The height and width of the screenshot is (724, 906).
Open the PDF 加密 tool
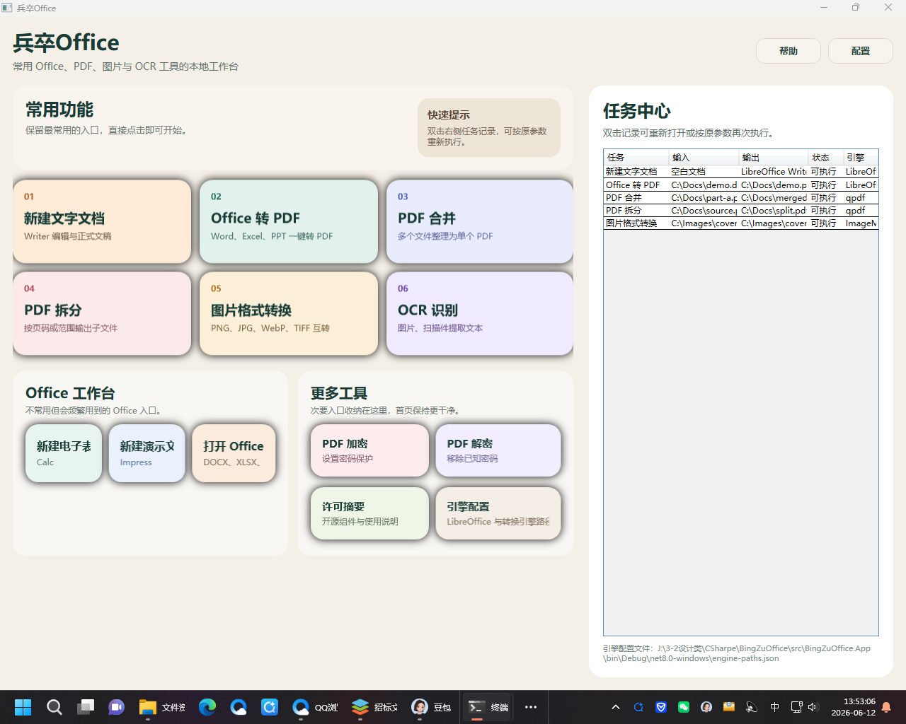pos(369,450)
